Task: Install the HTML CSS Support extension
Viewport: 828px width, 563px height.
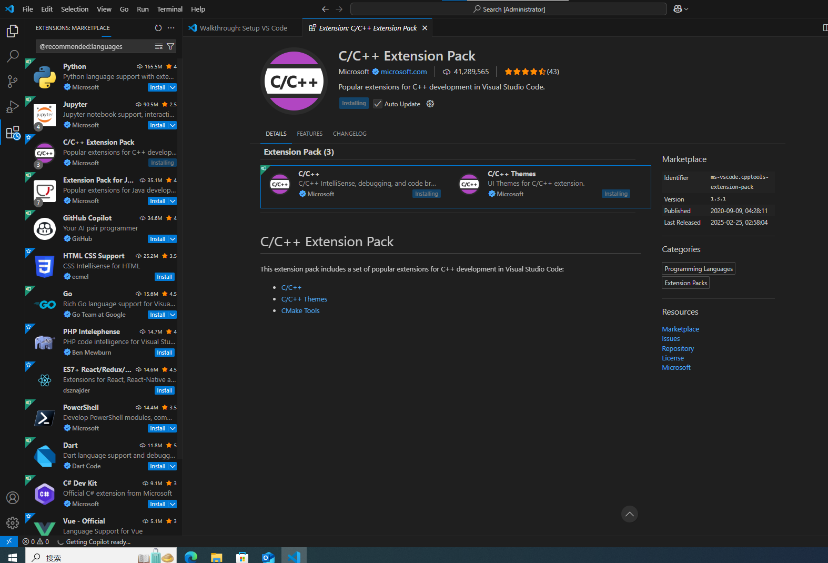Action: tap(165, 277)
